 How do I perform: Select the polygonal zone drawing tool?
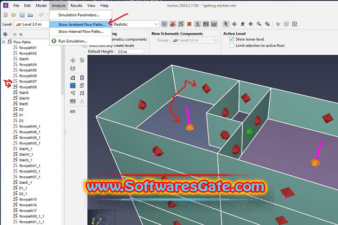[73, 77]
